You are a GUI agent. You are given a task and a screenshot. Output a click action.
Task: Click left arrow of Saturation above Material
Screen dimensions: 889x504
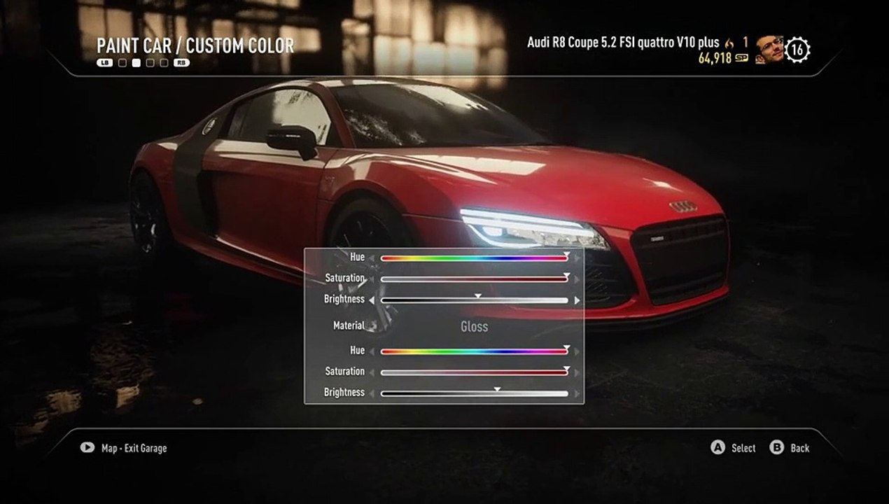pos(372,279)
